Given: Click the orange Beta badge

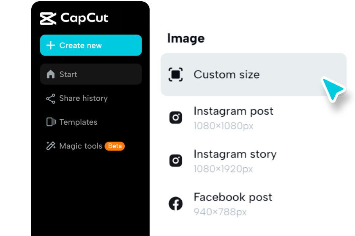Looking at the screenshot, I should [115, 146].
